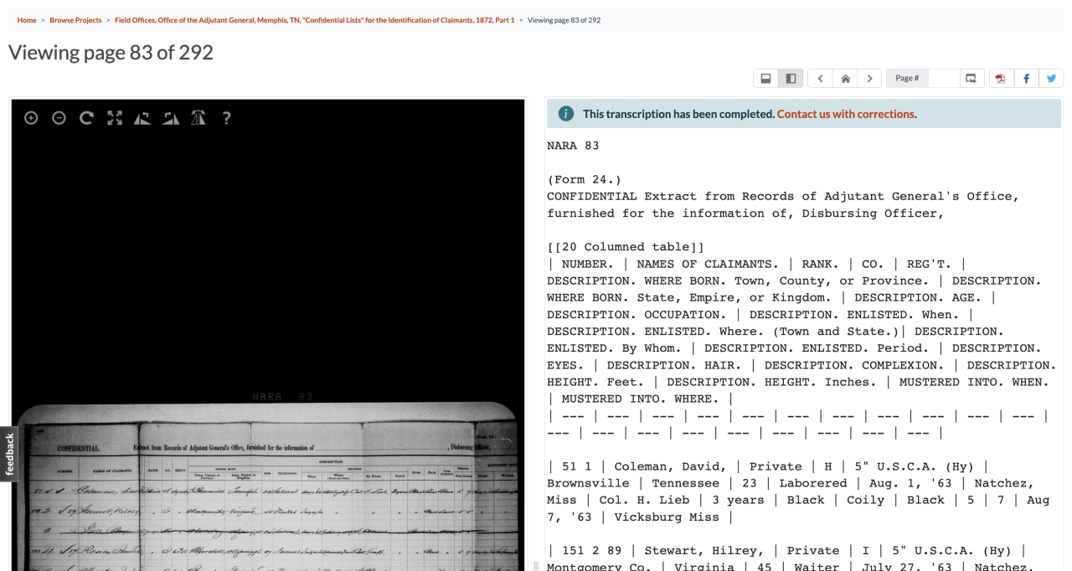Click the go-to-page button
The image size is (1072, 571).
[x=971, y=78]
